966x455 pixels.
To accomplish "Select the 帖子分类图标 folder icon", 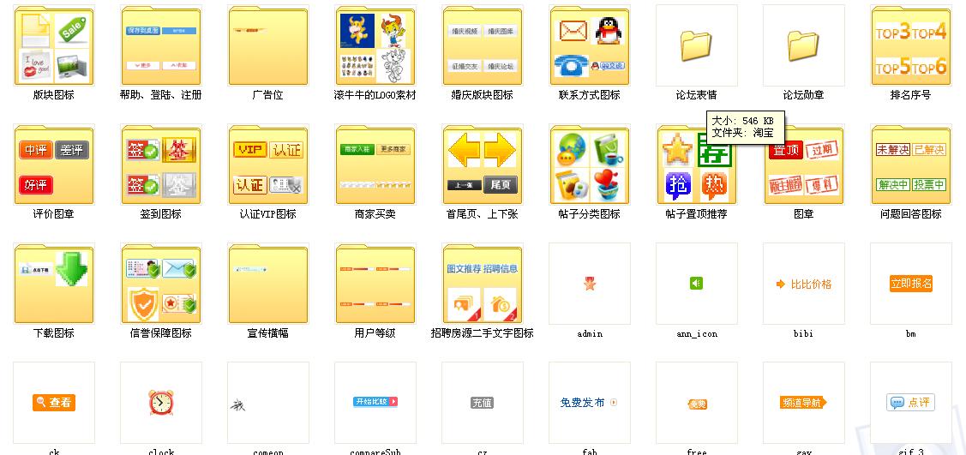I will coord(590,165).
